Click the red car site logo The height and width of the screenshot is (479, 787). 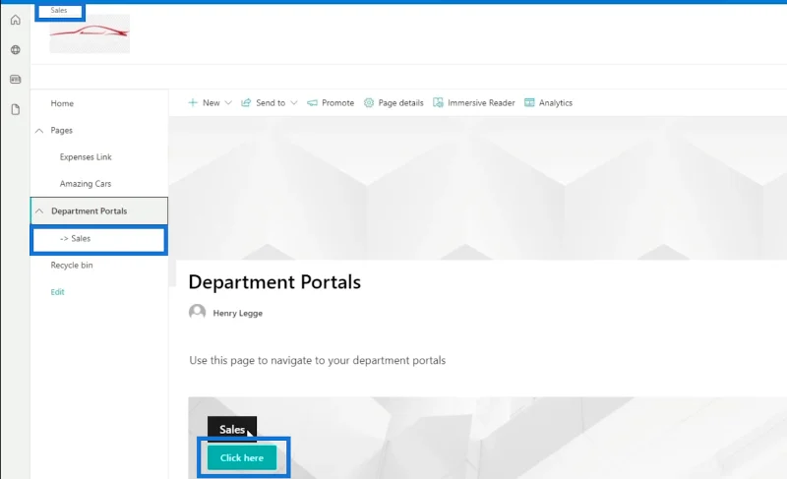click(90, 33)
